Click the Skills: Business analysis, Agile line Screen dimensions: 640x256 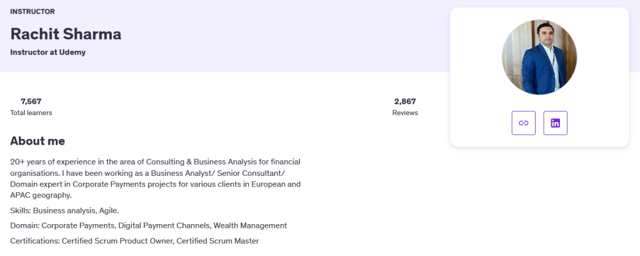tap(64, 210)
